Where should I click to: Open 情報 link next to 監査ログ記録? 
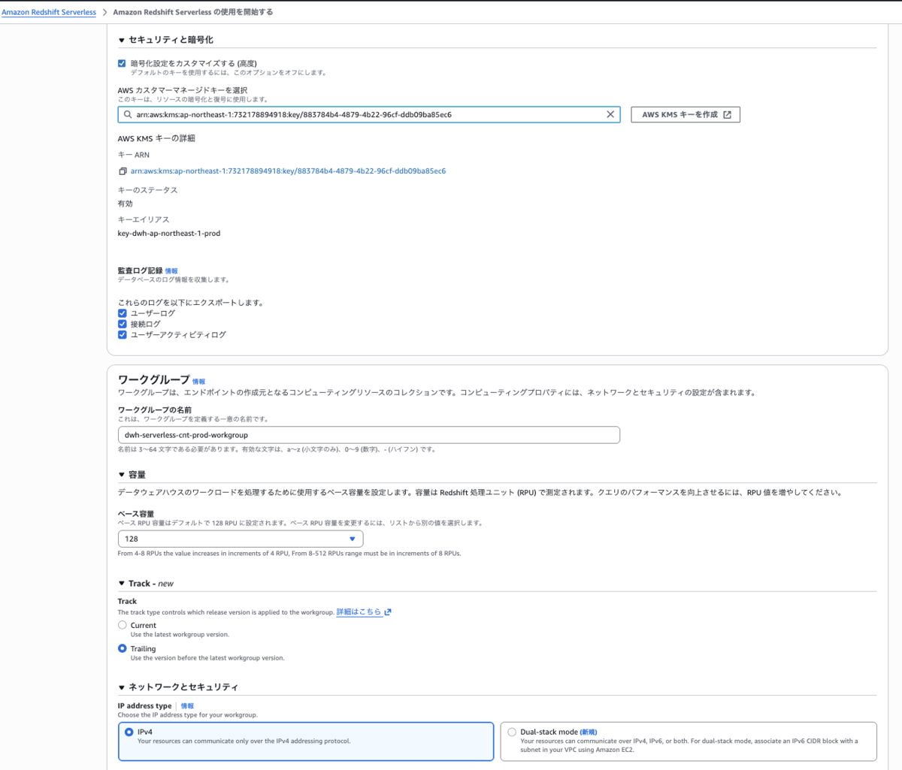(x=171, y=271)
